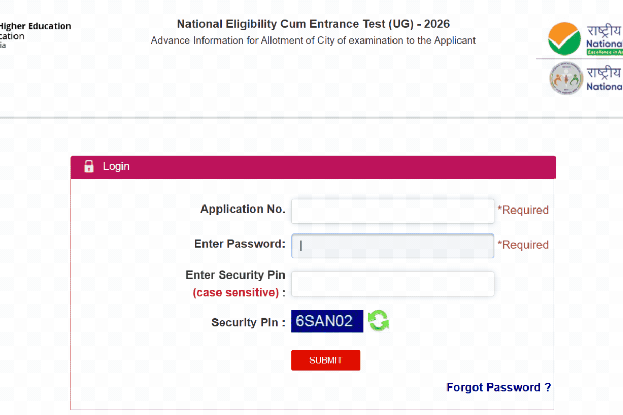
Task: Click the Required label beside Application No.
Action: (x=523, y=210)
